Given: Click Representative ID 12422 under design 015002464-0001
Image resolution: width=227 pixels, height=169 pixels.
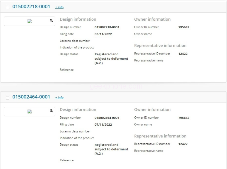Looking at the screenshot, I should click(183, 144).
